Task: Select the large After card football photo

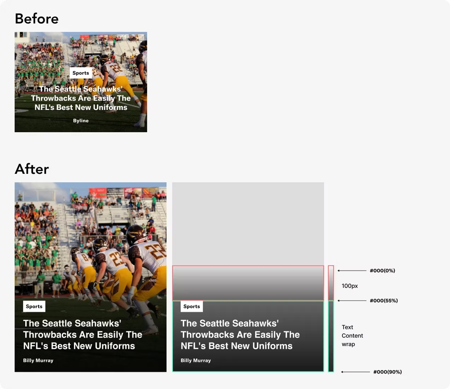Action: tap(91, 277)
